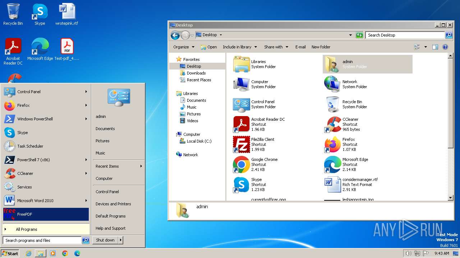Viewport: 460px width, 258px height.
Task: Open Windows PowerShell in Start menu
Action: pos(46,119)
